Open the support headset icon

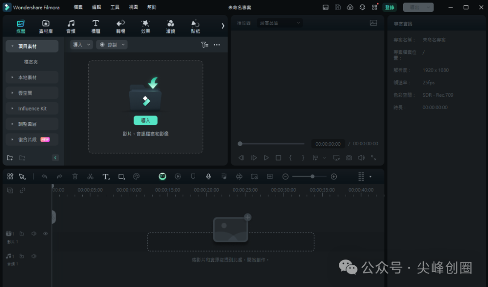(x=362, y=7)
